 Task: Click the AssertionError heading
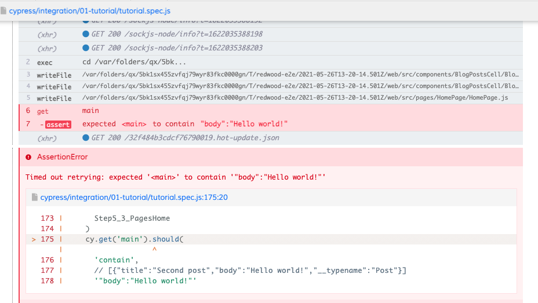pyautogui.click(x=63, y=157)
